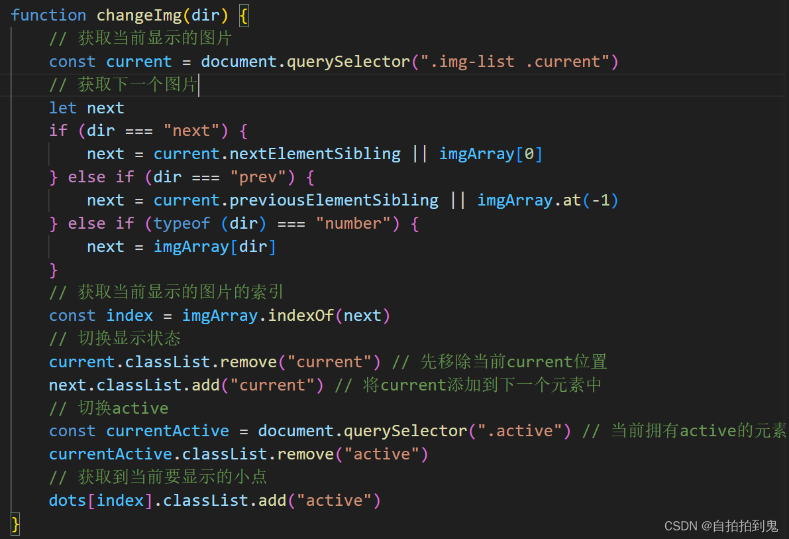This screenshot has height=539, width=789.
Task: Click nextElementSibling in the assignment
Action: pos(315,153)
